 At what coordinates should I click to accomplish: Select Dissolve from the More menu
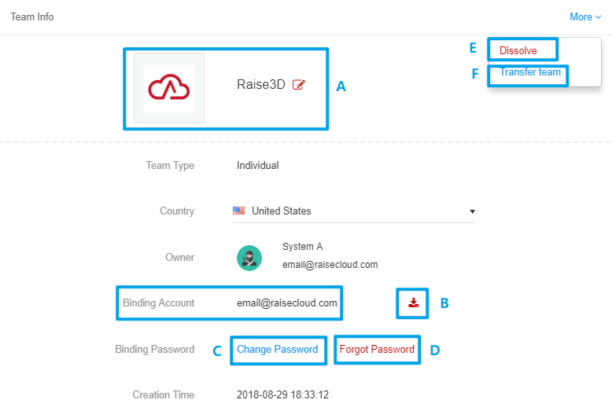518,51
